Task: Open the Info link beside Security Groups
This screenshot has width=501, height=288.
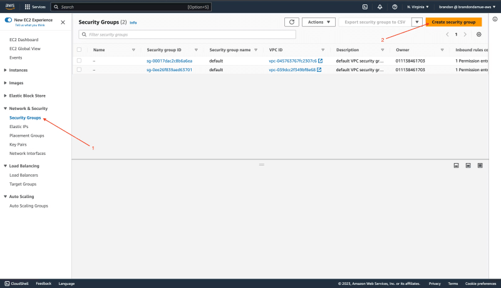Action: pyautogui.click(x=133, y=22)
